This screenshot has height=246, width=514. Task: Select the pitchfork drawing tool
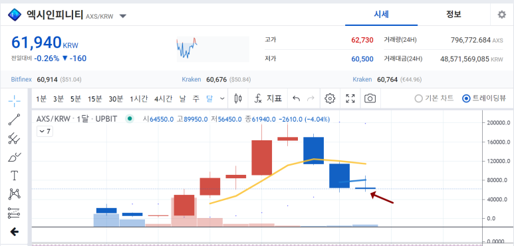(14, 138)
